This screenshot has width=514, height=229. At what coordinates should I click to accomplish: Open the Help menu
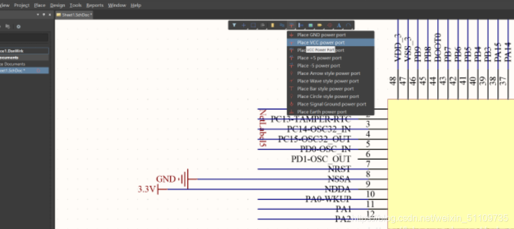pyautogui.click(x=136, y=5)
